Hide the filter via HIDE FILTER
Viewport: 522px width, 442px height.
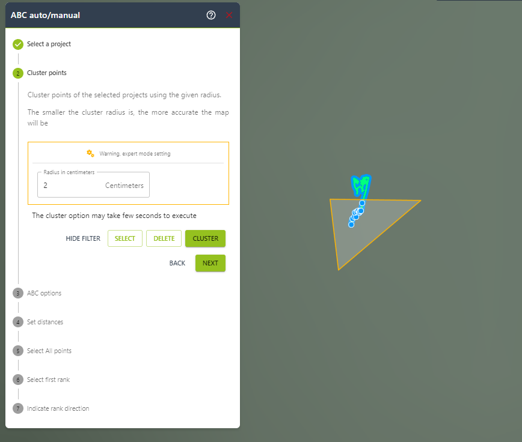pos(83,238)
